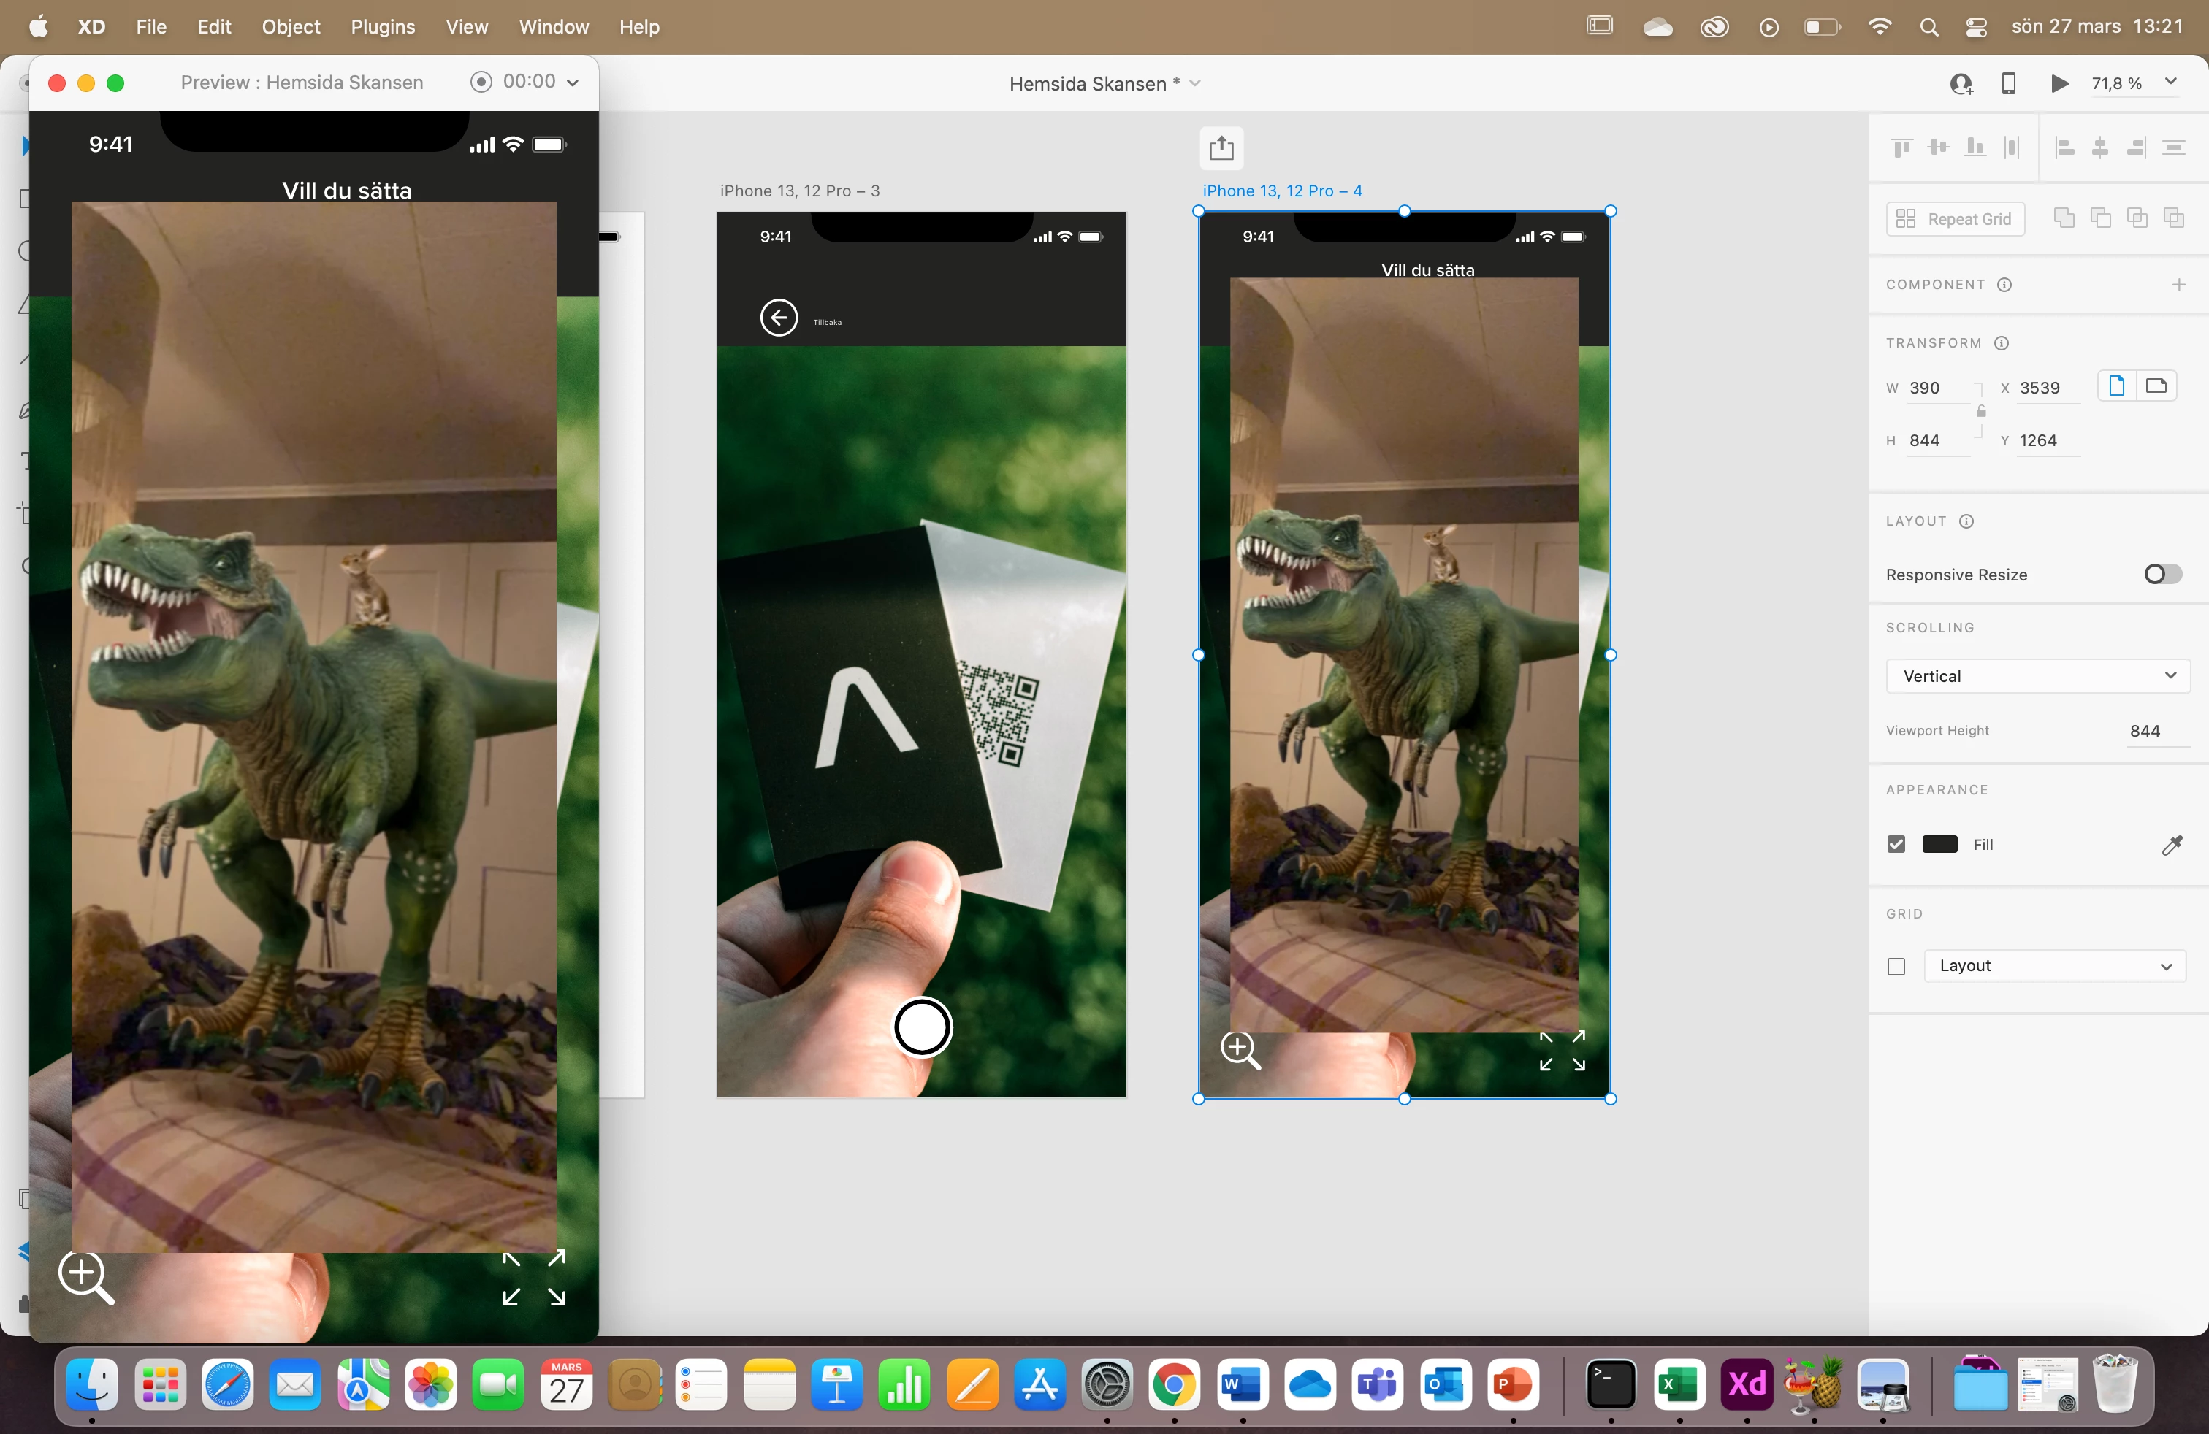Screen dimensions: 2209x1434
Task: Click the add component plus icon
Action: (x=2178, y=285)
